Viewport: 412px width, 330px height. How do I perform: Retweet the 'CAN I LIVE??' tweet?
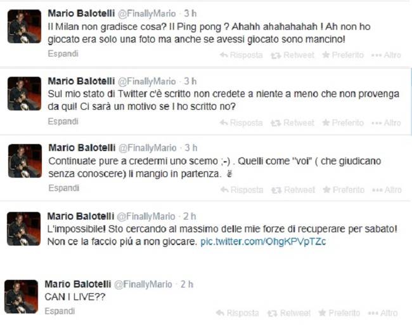click(288, 313)
